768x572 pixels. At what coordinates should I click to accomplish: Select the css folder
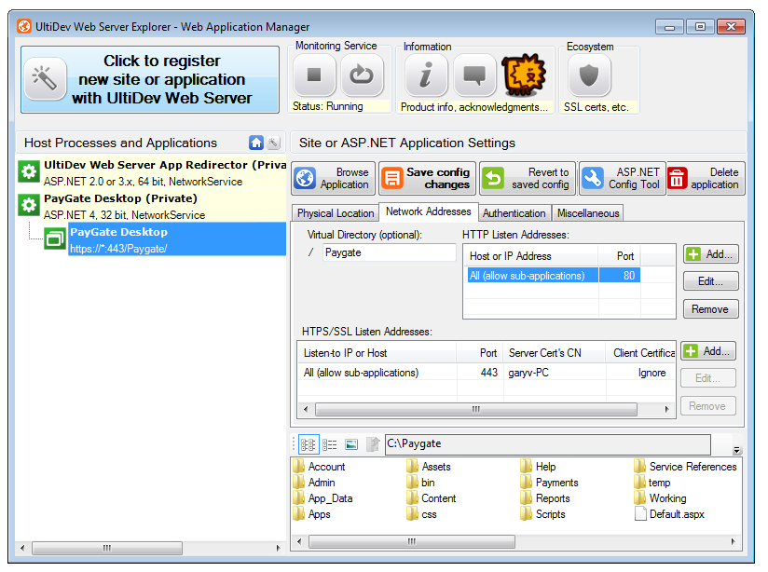click(x=421, y=514)
